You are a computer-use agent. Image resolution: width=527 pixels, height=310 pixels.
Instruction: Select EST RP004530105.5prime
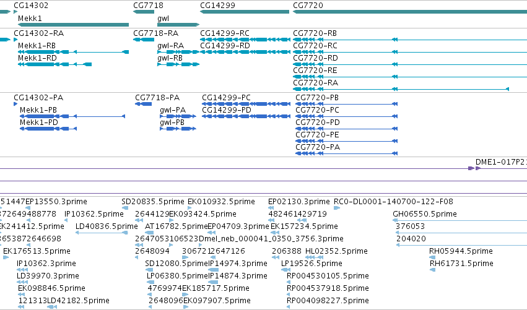pyautogui.click(x=328, y=277)
